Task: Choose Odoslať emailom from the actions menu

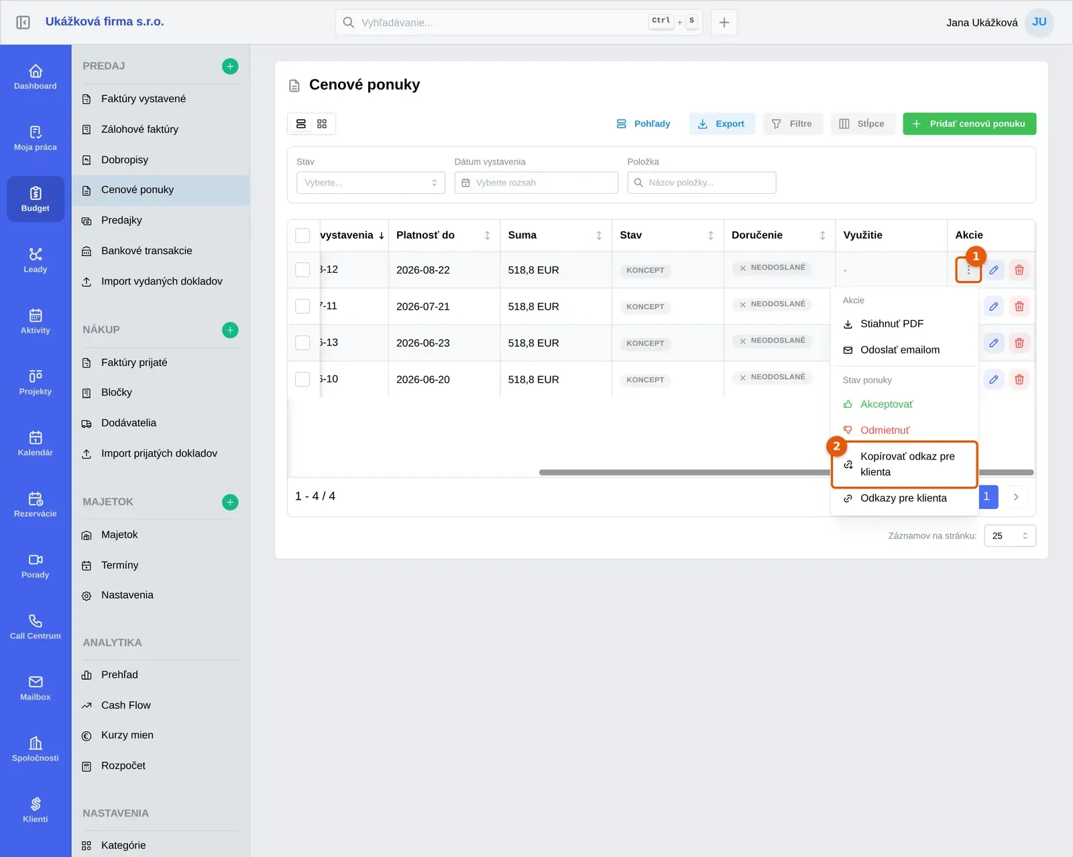Action: point(904,350)
